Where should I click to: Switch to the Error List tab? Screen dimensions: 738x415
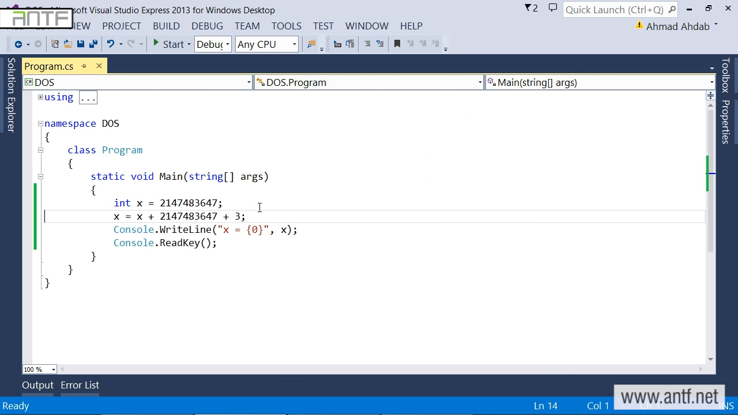[x=80, y=385]
